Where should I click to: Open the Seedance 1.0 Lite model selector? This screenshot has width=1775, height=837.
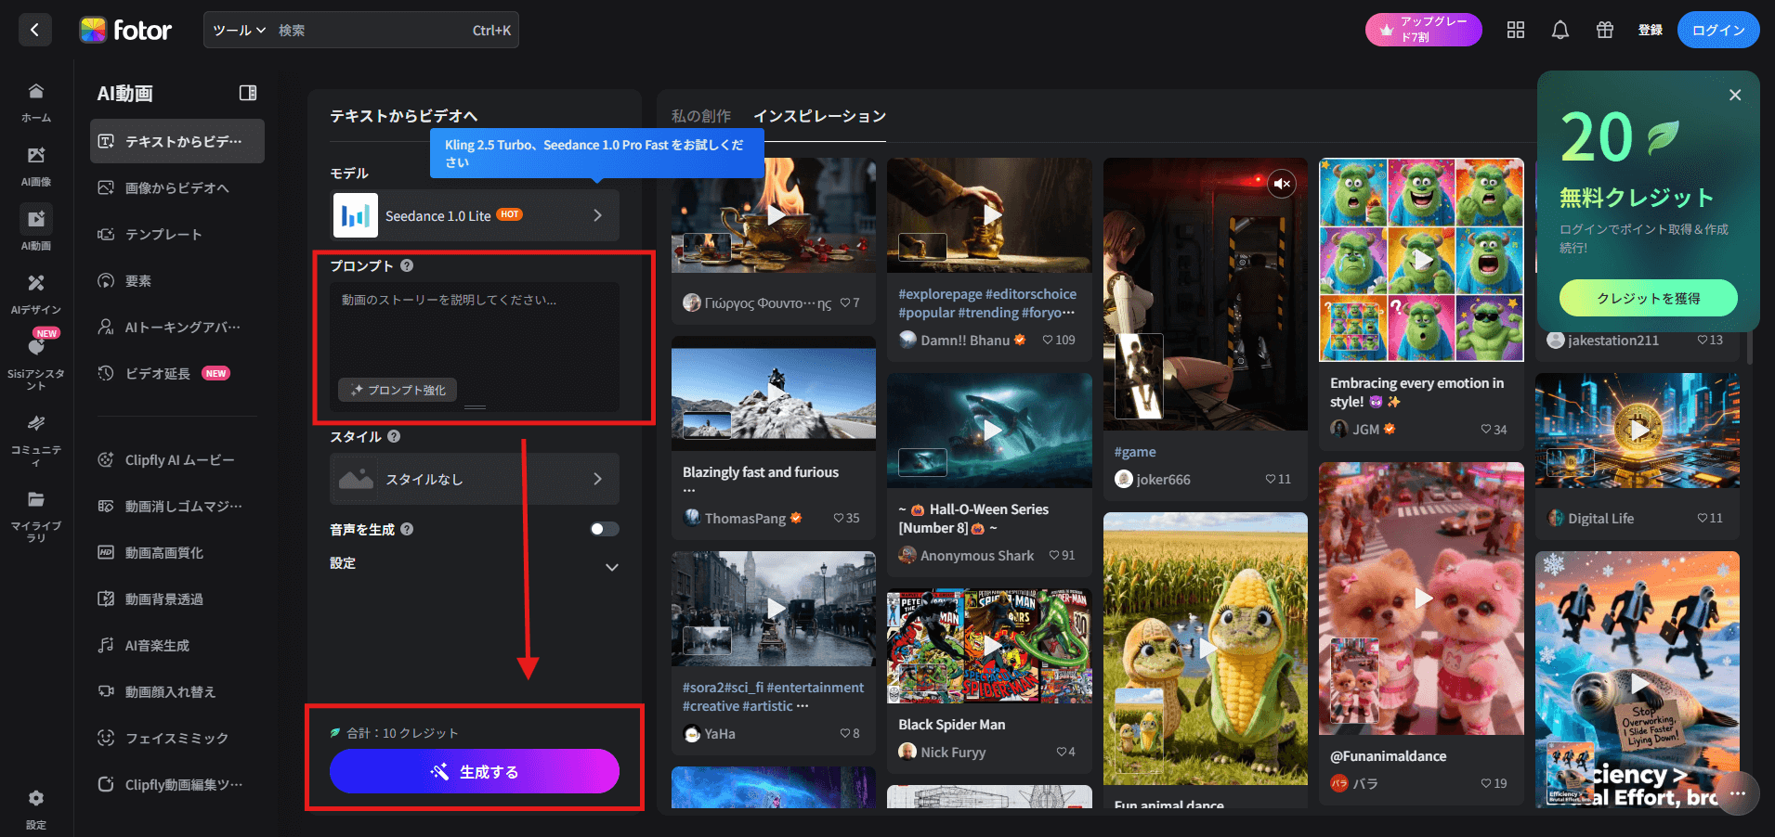pos(475,216)
